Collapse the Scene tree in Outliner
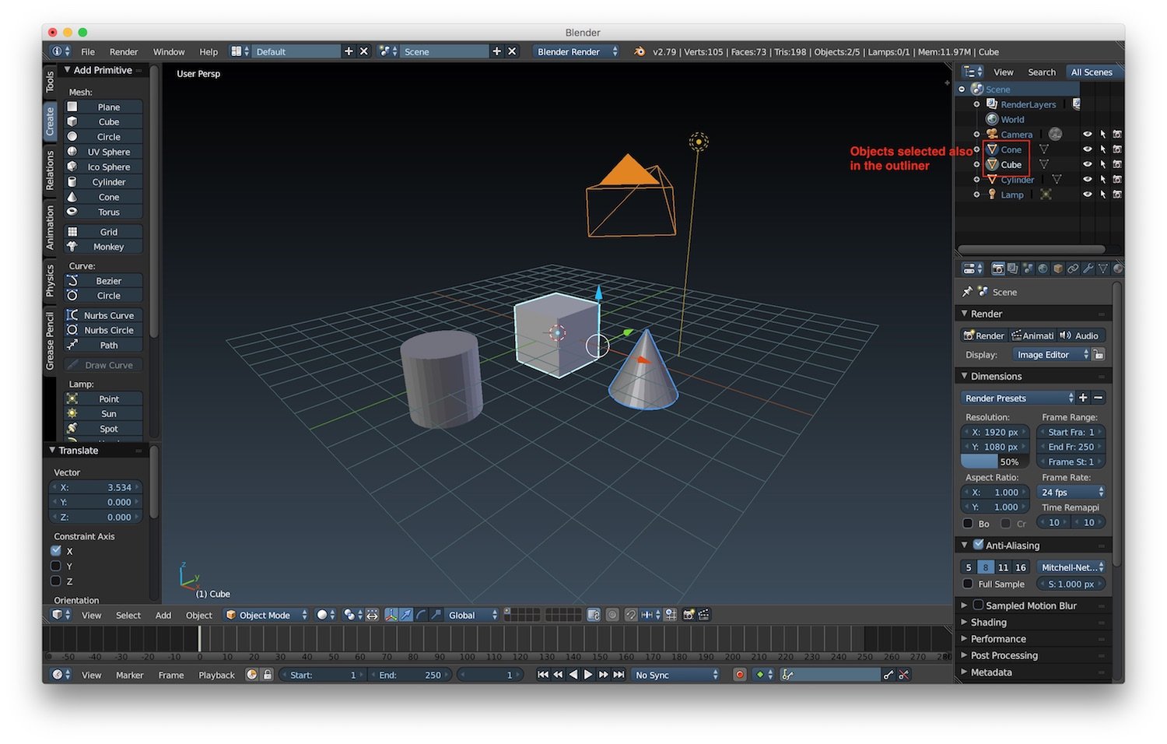 [x=962, y=89]
